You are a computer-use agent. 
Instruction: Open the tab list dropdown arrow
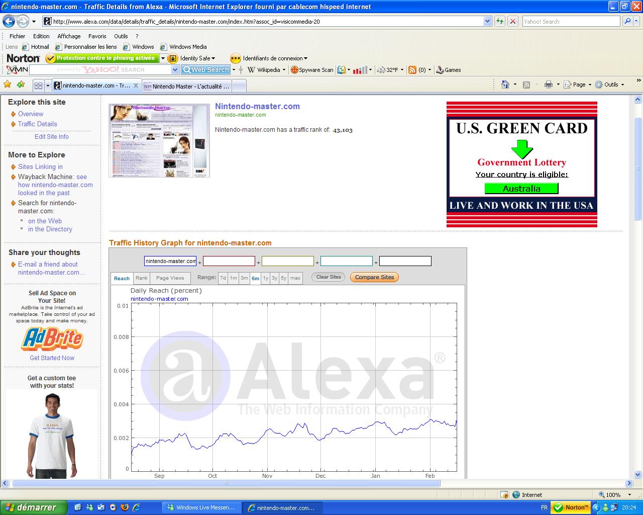(48, 86)
